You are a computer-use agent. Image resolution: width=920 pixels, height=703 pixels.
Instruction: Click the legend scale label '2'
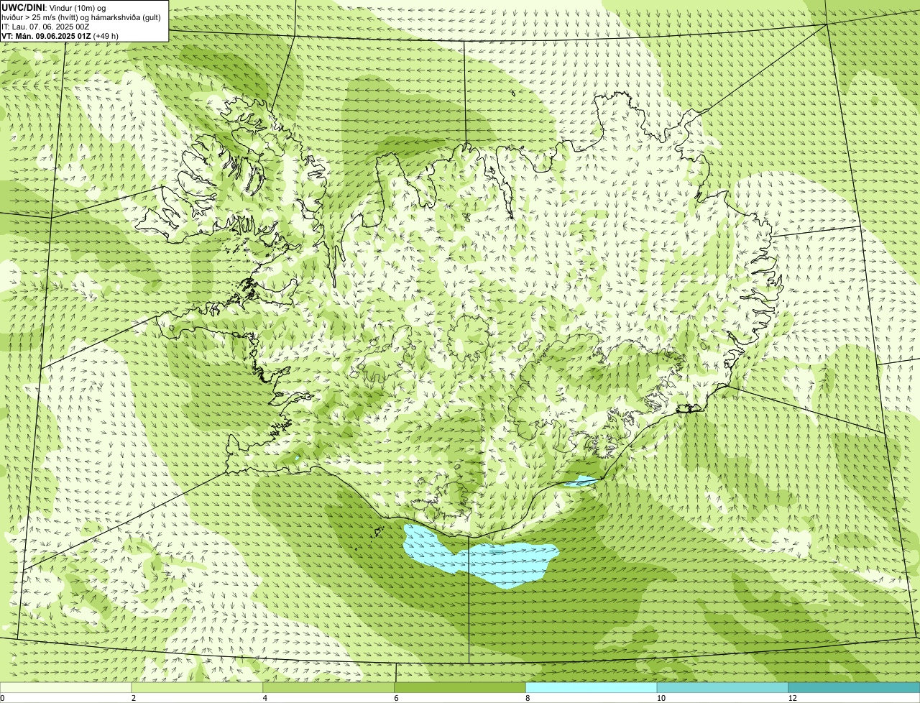[x=133, y=698]
